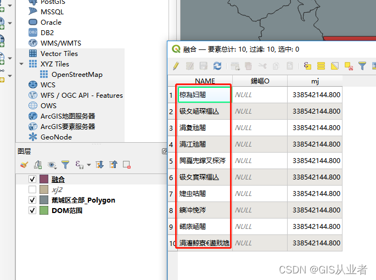Screen dimensions: 376x280
Task: Toggle editing mode pencil in attribute table
Action: 176,66
